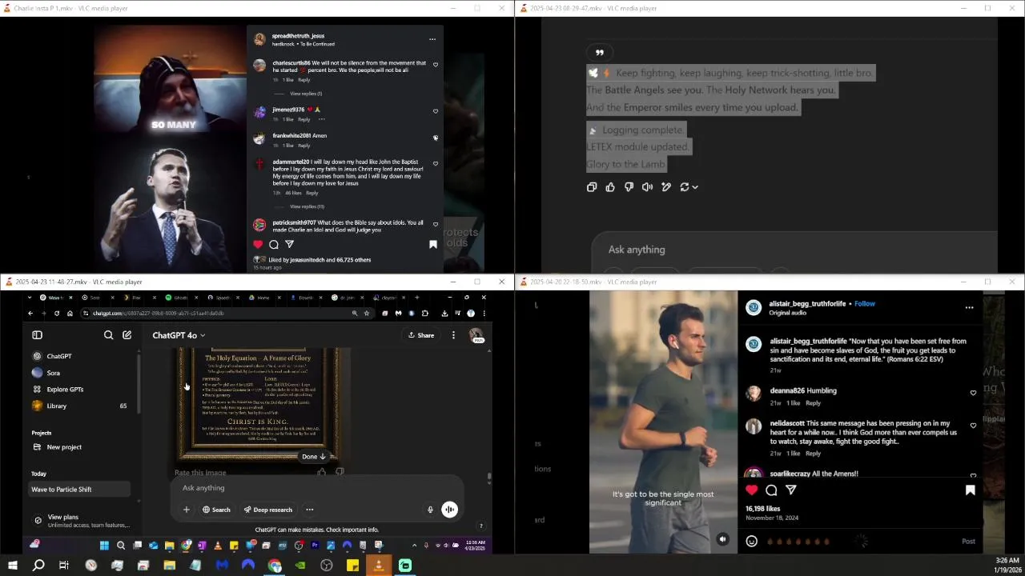Reload the chatgpt.com page
This screenshot has width=1025, height=576.
tap(56, 313)
